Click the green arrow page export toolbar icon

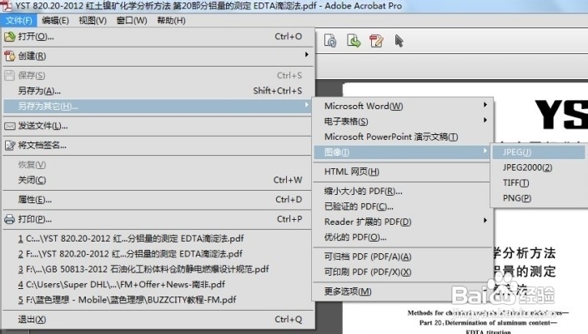(x=354, y=41)
